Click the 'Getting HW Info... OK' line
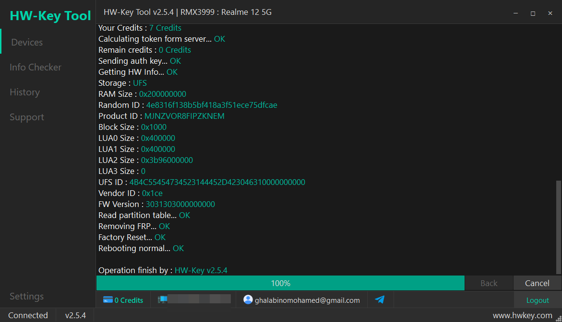The width and height of the screenshot is (562, 322). (x=138, y=72)
